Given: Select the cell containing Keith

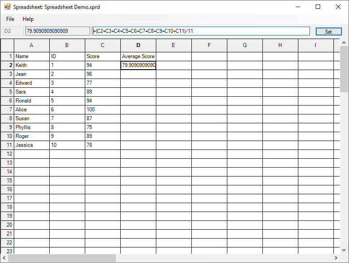Looking at the screenshot, I should pyautogui.click(x=32, y=65).
